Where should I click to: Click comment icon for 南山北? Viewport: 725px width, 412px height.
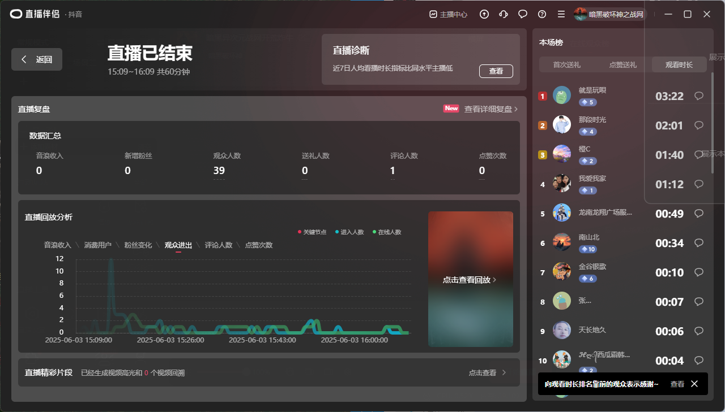tap(699, 243)
